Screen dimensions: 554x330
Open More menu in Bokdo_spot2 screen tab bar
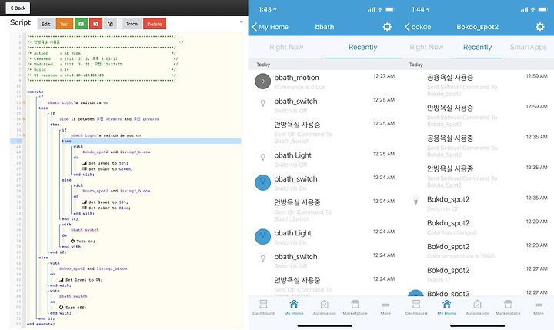coord(539,308)
